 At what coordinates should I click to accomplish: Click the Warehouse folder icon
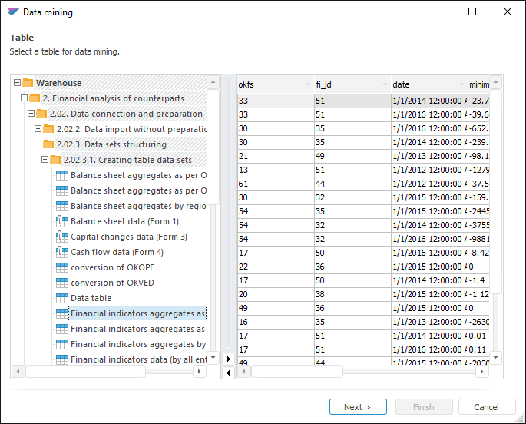[x=28, y=83]
